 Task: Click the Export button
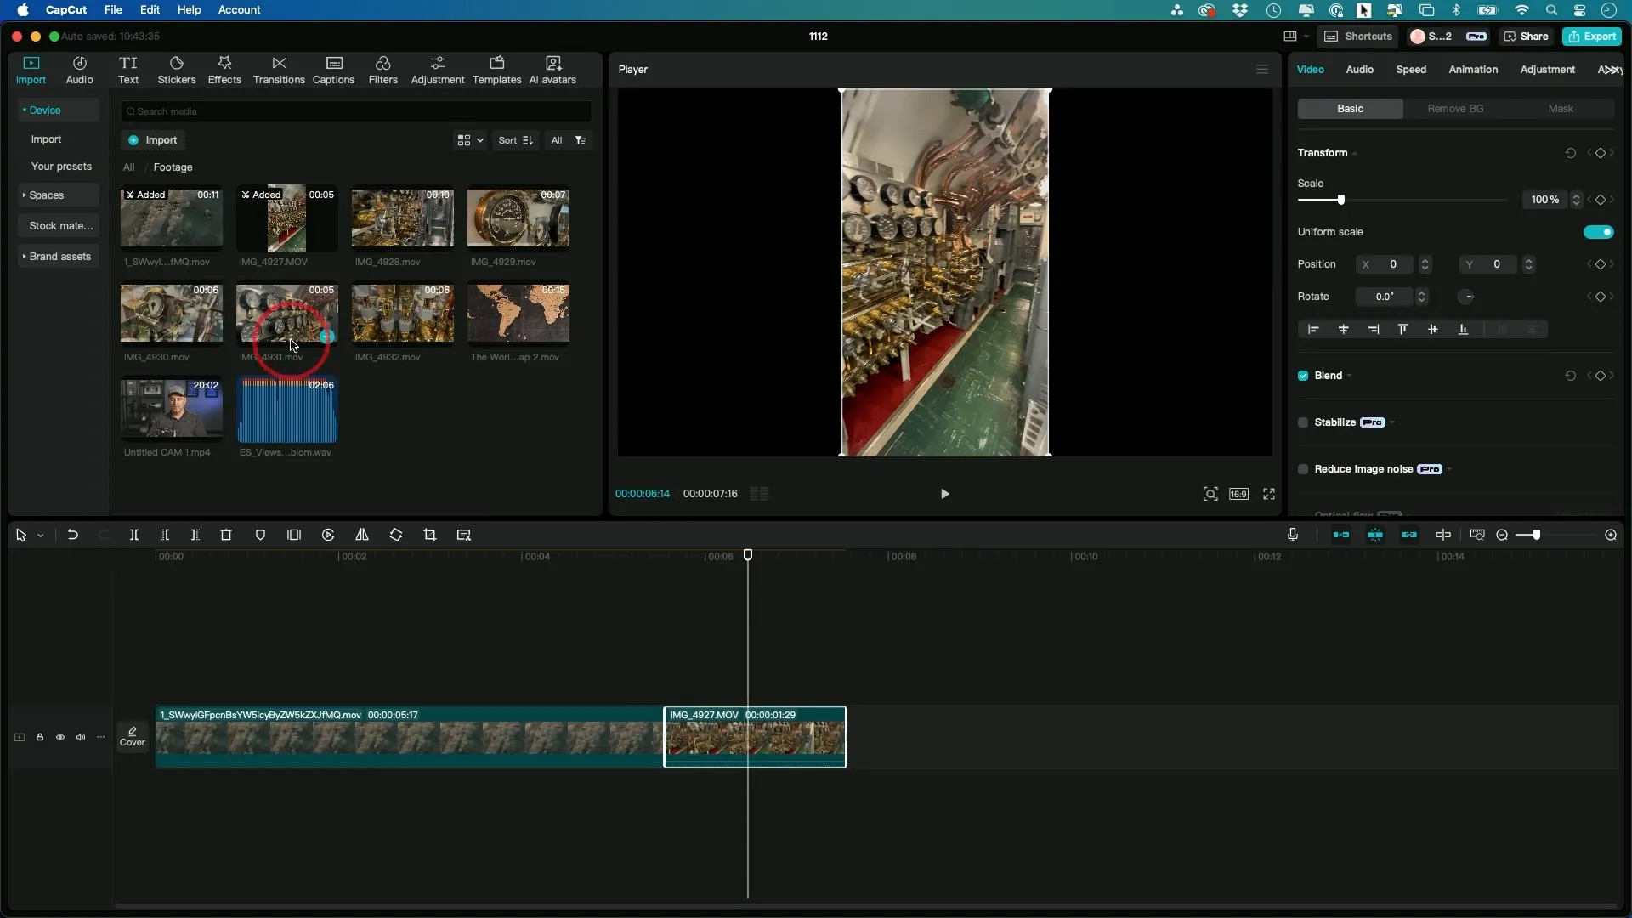click(1593, 36)
